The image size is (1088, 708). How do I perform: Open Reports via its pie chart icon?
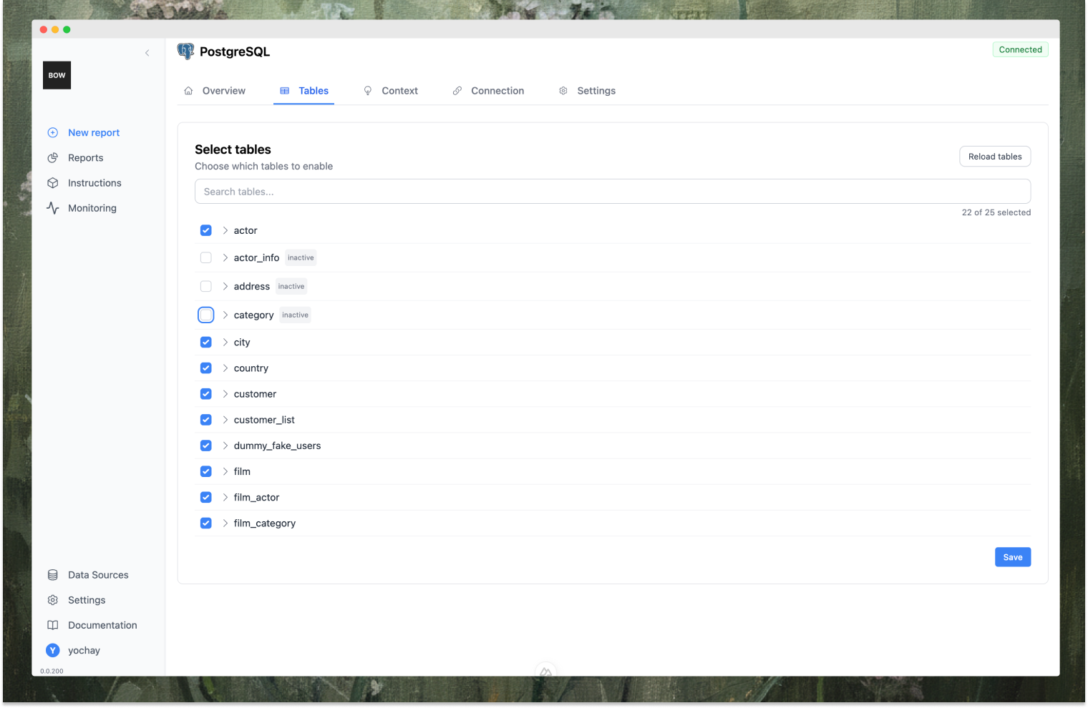coord(53,158)
